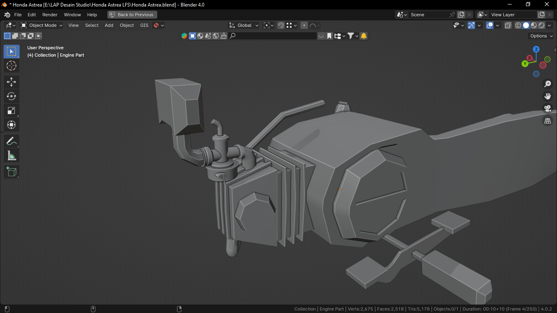Viewport: 557px width, 313px height.
Task: Toggle X-ray mode
Action: tap(508, 25)
